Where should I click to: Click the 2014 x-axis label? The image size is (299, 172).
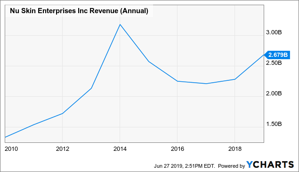[120, 149]
